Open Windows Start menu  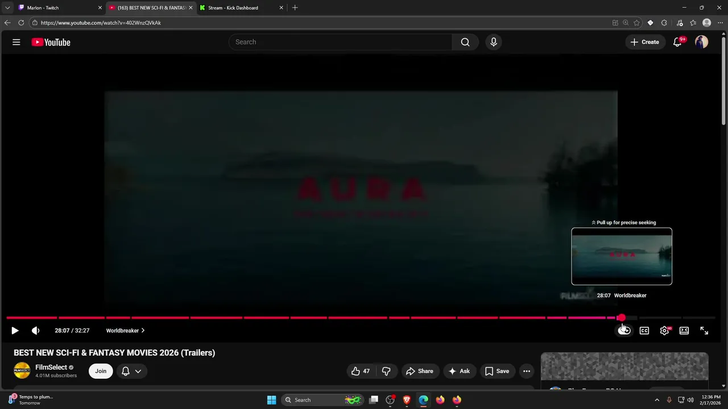(271, 400)
